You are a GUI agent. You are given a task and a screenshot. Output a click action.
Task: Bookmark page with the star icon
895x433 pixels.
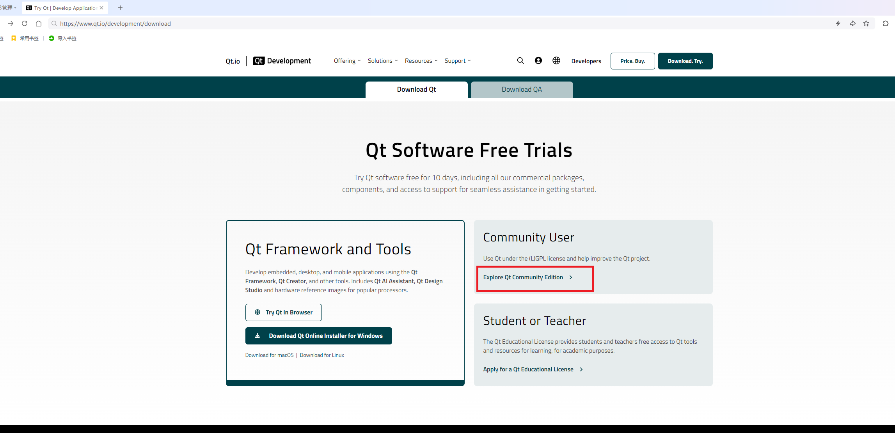(x=866, y=23)
